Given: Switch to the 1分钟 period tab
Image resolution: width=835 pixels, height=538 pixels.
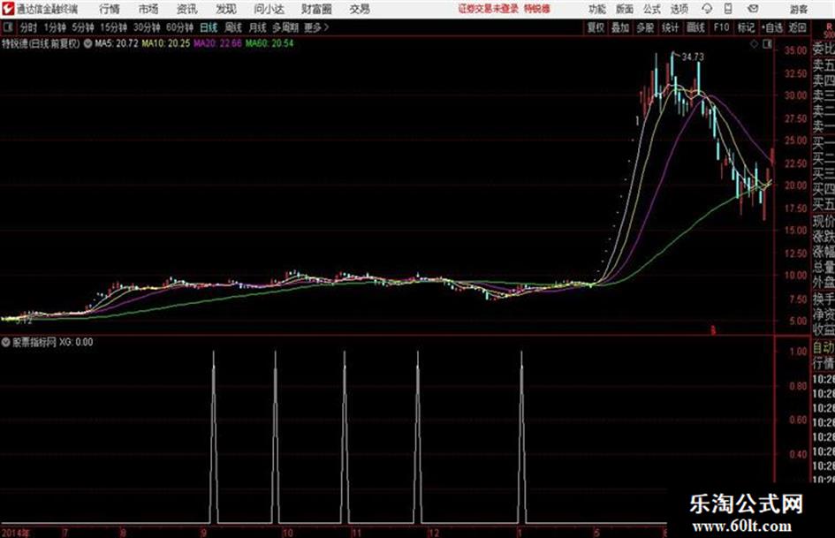Looking at the screenshot, I should (x=54, y=27).
